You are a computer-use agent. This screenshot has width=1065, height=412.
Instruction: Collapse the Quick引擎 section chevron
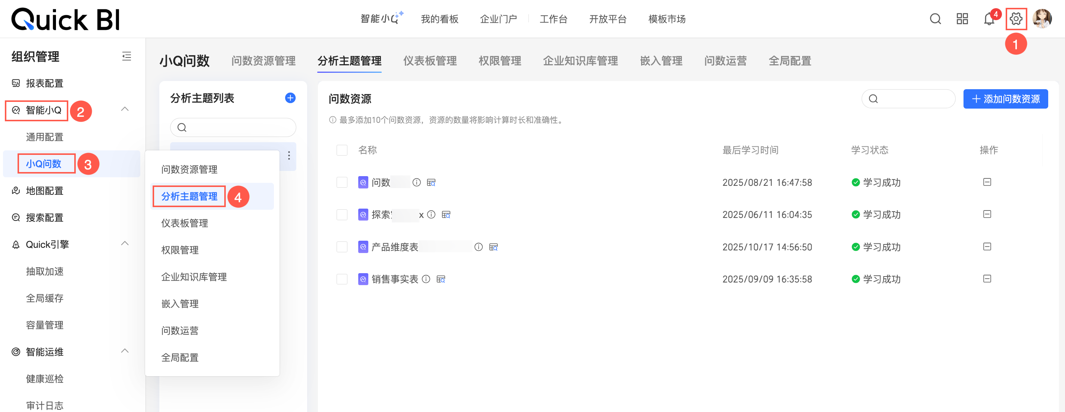(x=124, y=244)
